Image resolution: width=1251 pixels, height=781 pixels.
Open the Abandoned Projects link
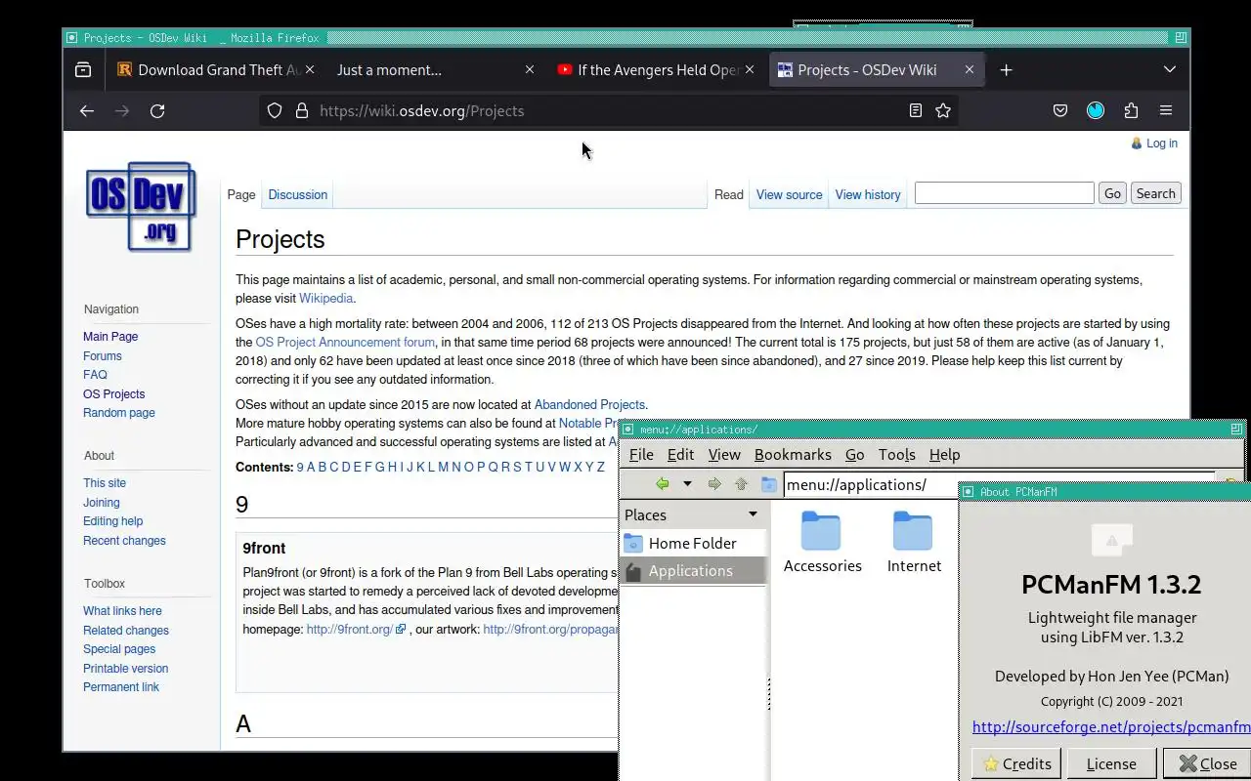(589, 405)
